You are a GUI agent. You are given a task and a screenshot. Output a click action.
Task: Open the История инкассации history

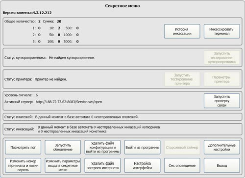(x=182, y=31)
